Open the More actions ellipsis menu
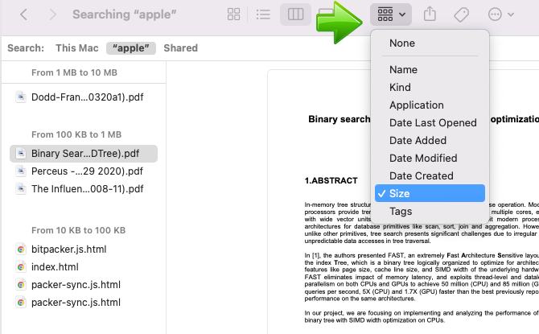Viewport: 539px width, 334px height. click(x=501, y=14)
